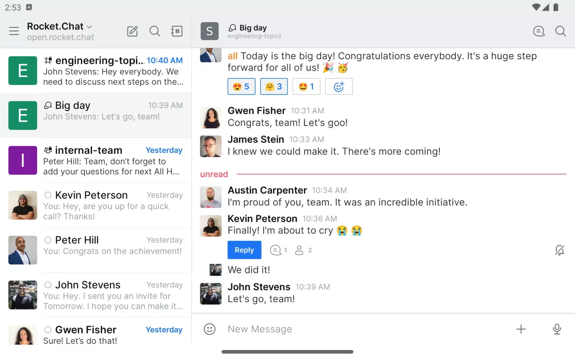Screen dimensions: 575x359
Task: Open the hamburger menu in sidebar
Action: [x=14, y=31]
